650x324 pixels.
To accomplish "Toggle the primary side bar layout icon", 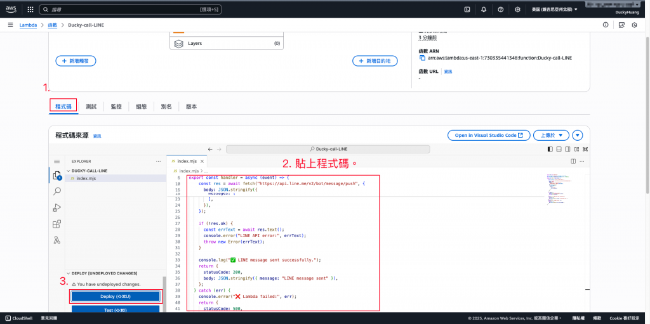I will pyautogui.click(x=550, y=149).
